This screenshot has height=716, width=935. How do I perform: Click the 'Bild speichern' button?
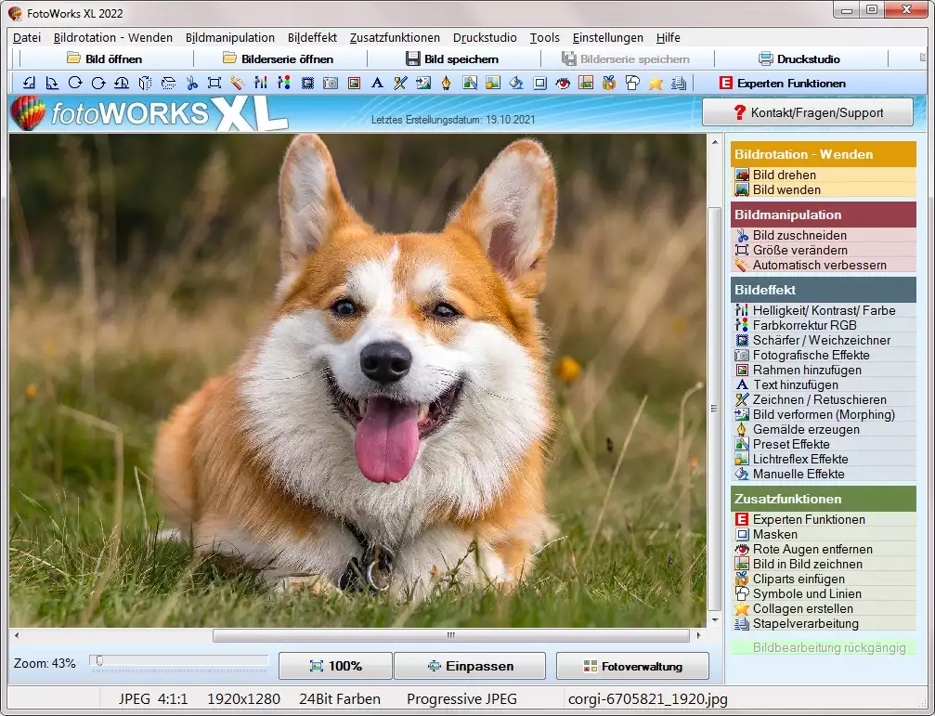click(x=452, y=59)
